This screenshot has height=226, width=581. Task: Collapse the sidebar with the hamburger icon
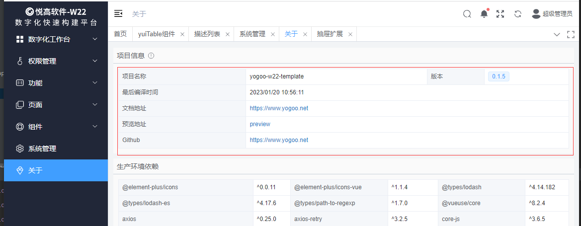tap(118, 14)
